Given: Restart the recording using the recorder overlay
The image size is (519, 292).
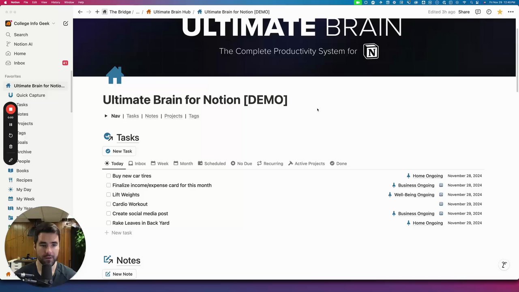Looking at the screenshot, I should pyautogui.click(x=11, y=135).
